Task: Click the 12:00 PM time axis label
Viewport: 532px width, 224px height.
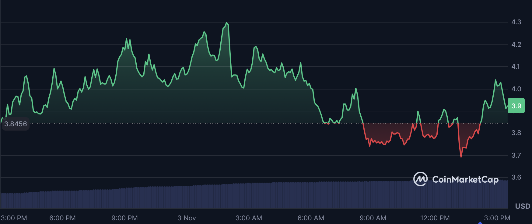Action: (435, 218)
